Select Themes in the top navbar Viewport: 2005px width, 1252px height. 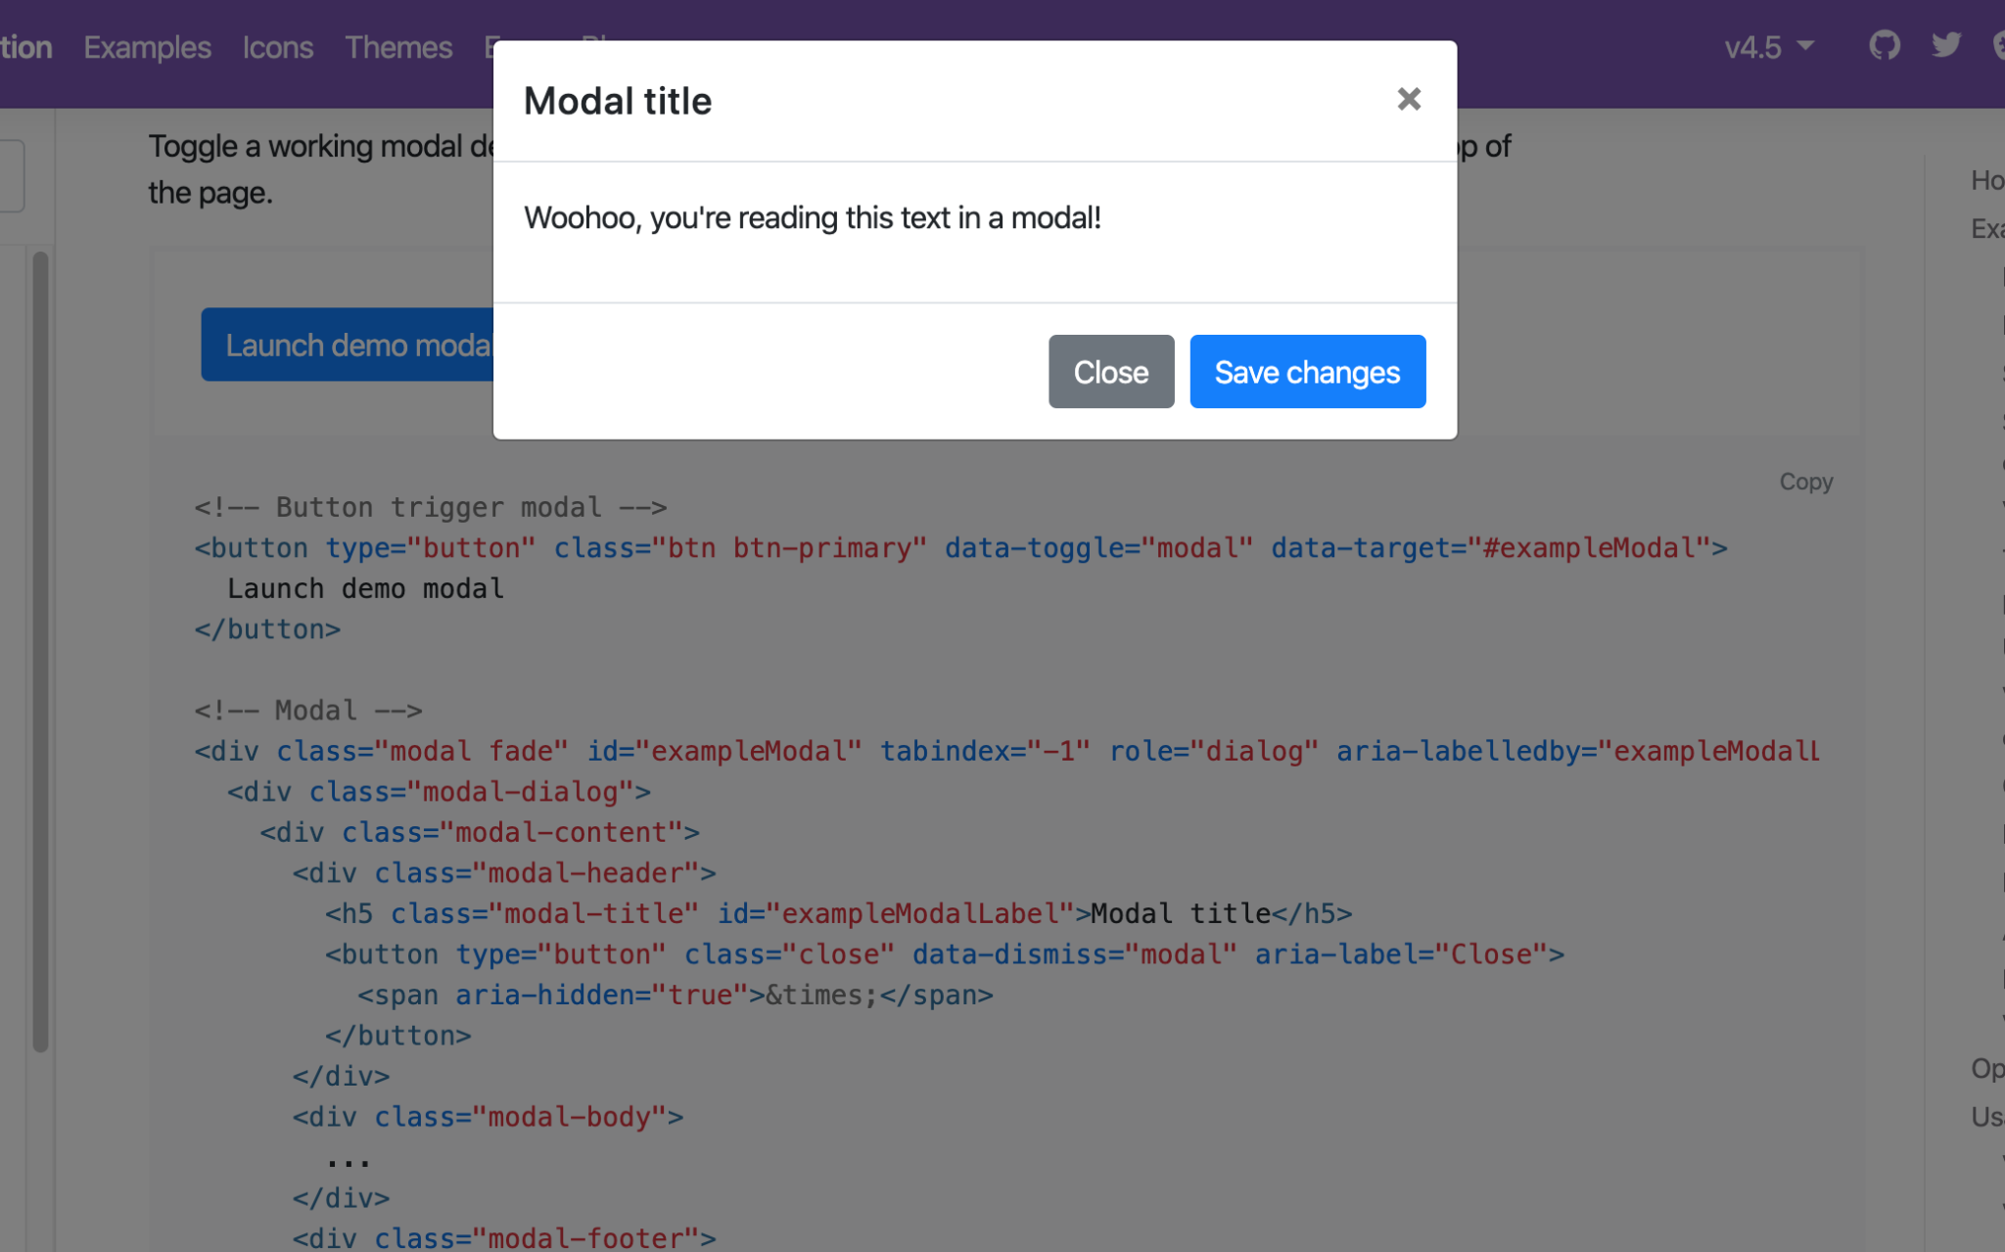coord(398,47)
